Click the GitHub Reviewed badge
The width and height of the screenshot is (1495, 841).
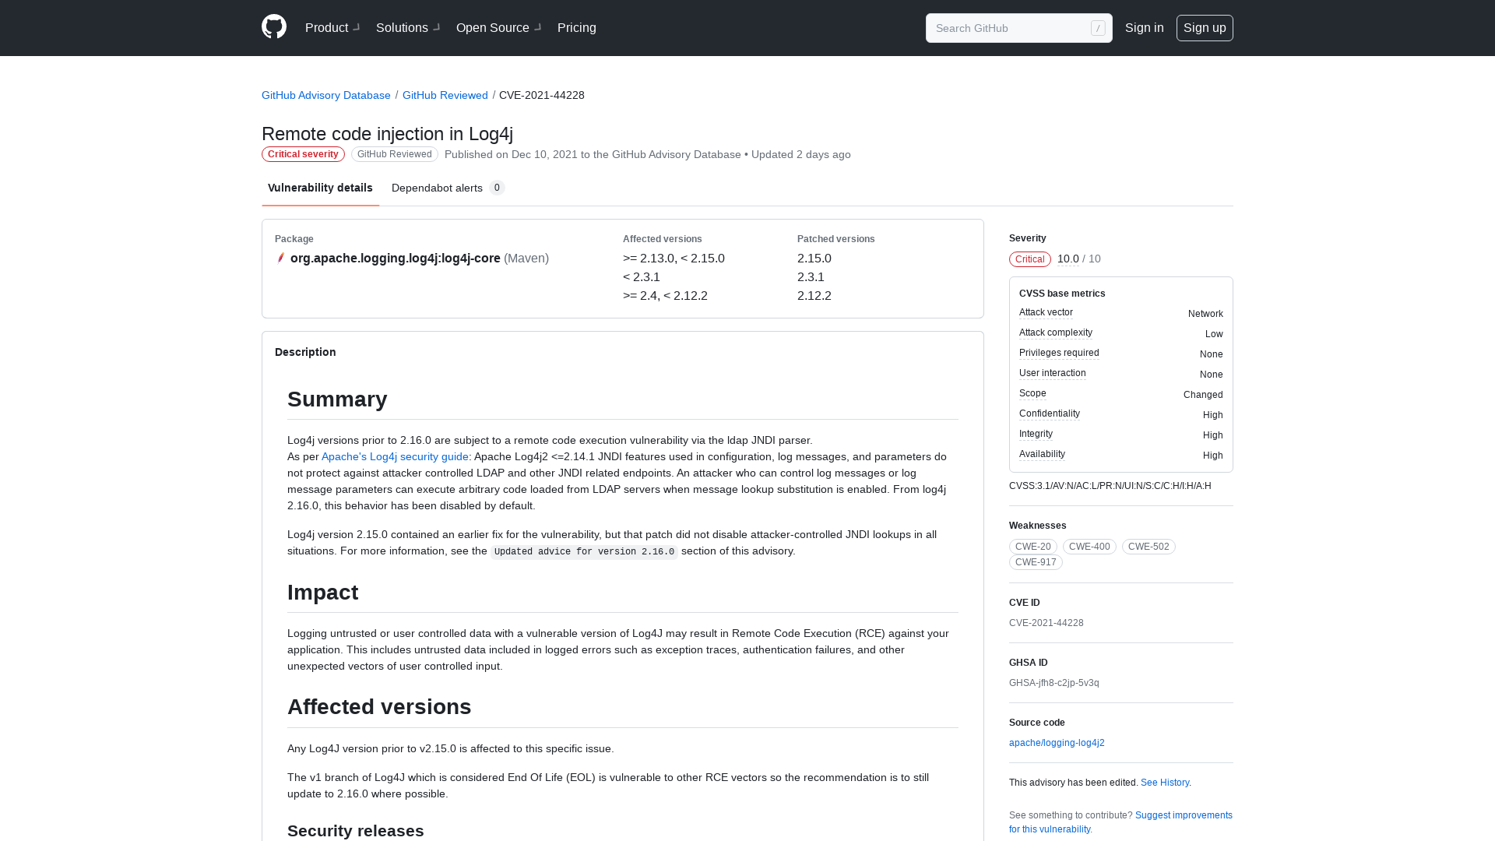click(x=395, y=154)
